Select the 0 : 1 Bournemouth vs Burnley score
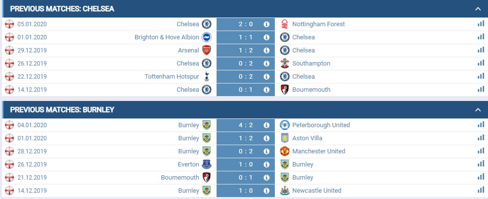488x199 pixels. 246,178
